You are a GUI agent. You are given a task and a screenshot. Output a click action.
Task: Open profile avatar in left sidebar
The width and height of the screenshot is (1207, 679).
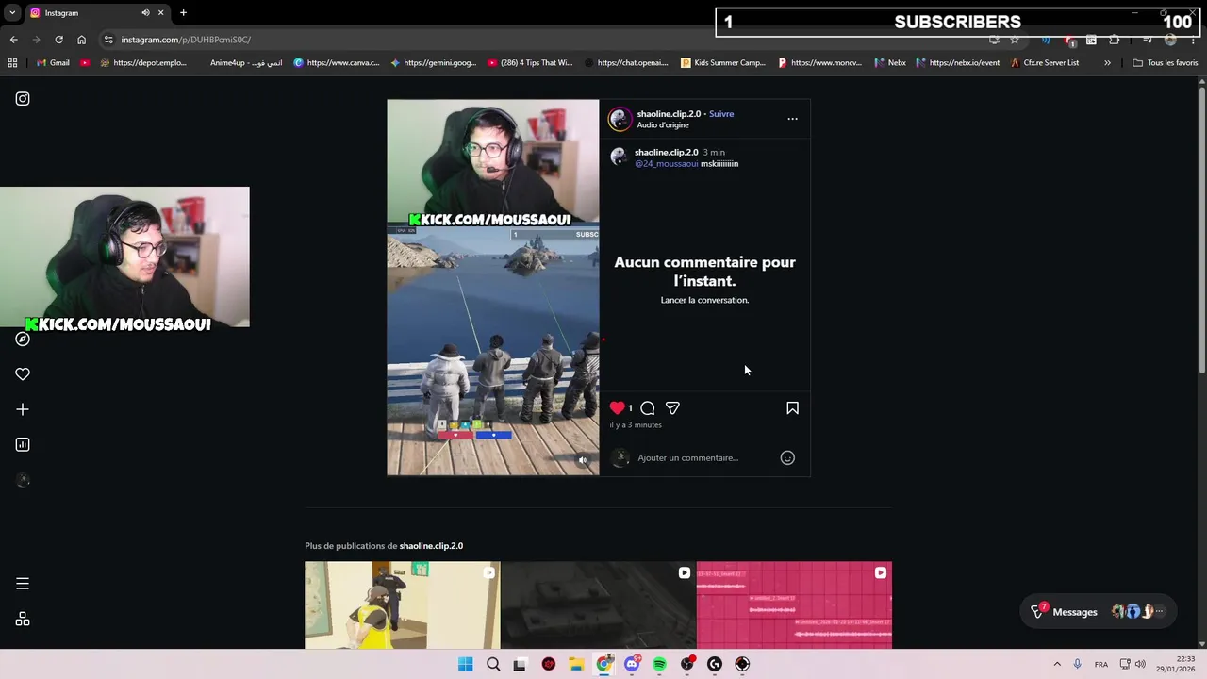coord(23,480)
